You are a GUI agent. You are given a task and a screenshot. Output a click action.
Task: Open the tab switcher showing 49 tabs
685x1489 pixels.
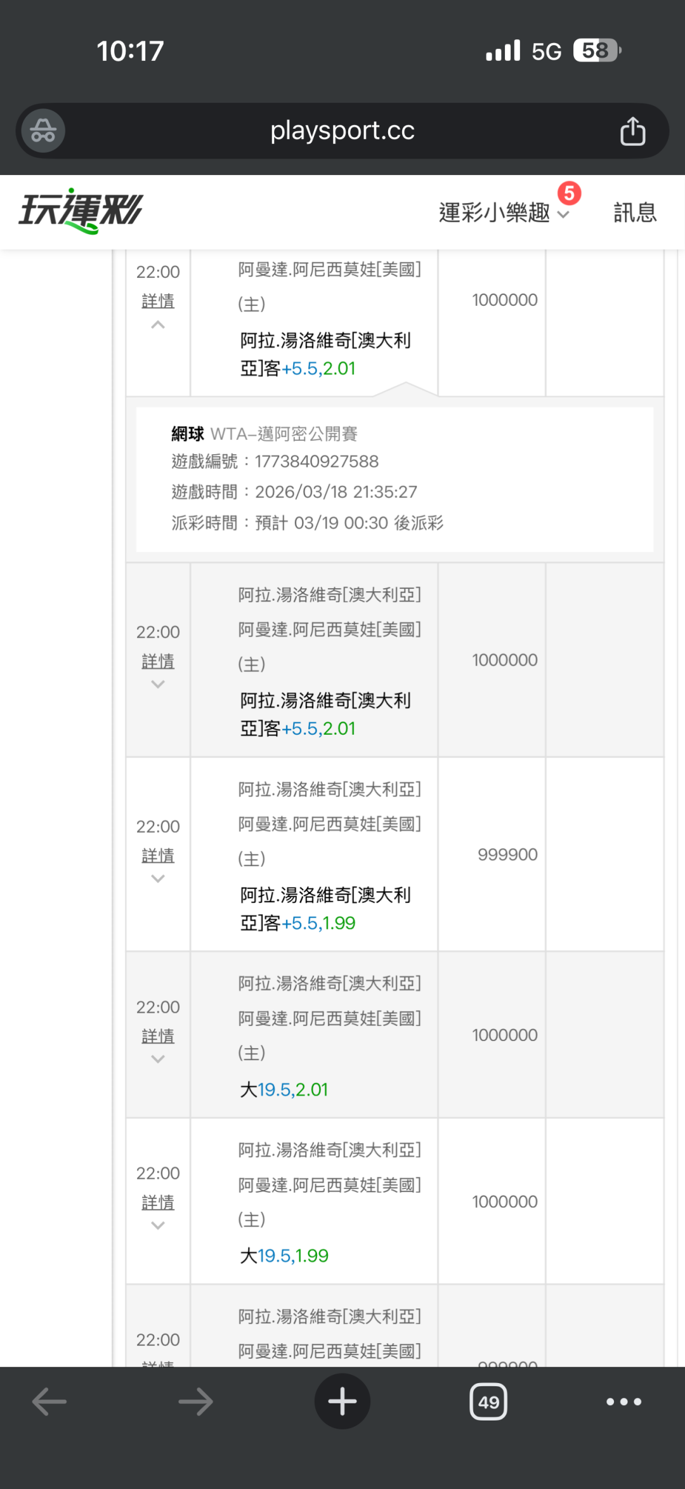pos(488,1401)
